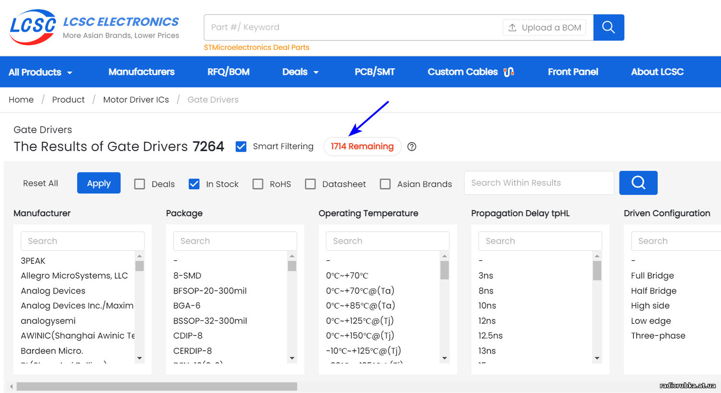Enable the Deals filter checkbox
721x393 pixels.
(x=139, y=184)
